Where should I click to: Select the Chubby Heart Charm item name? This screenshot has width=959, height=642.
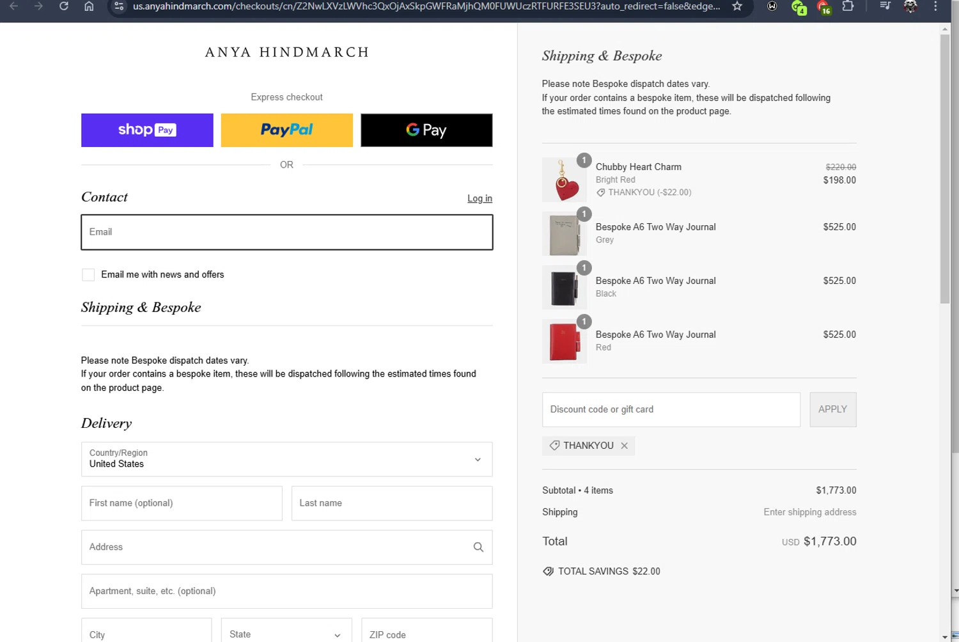tap(638, 167)
